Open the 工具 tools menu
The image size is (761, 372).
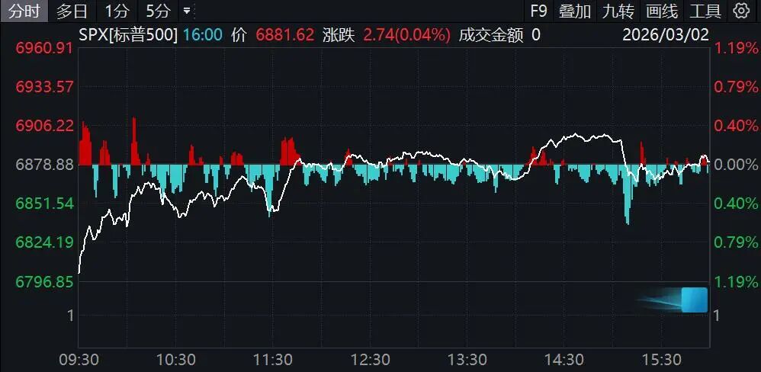pyautogui.click(x=705, y=11)
